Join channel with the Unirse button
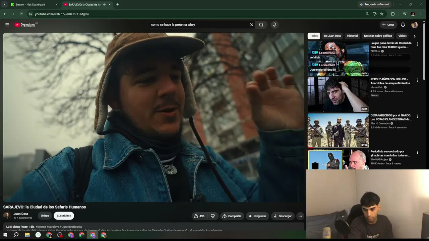Screen dimensions: 429x241 click(x=45, y=216)
